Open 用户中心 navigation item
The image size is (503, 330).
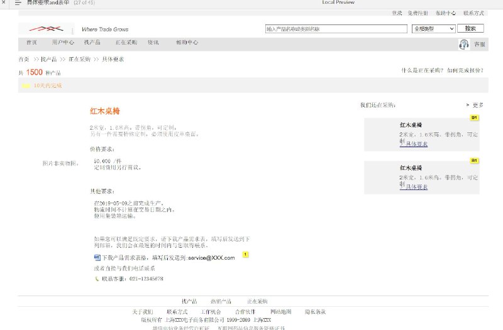click(63, 42)
